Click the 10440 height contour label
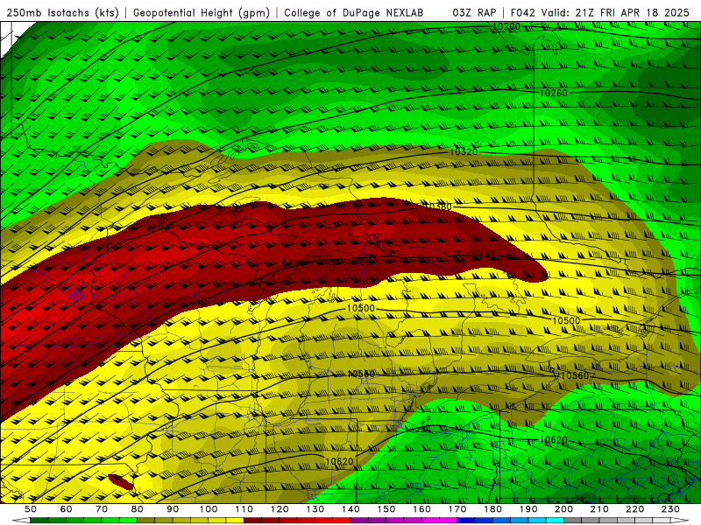The height and width of the screenshot is (525, 701). (480, 255)
